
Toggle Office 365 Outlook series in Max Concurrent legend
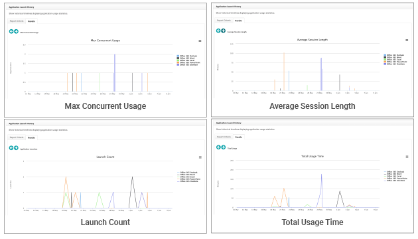[187, 56]
